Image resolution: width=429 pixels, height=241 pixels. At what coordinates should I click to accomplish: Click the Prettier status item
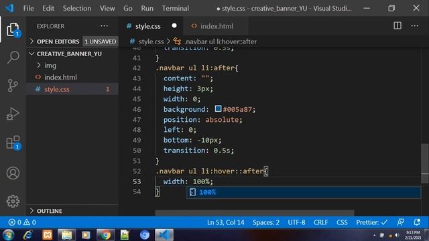[x=372, y=222]
